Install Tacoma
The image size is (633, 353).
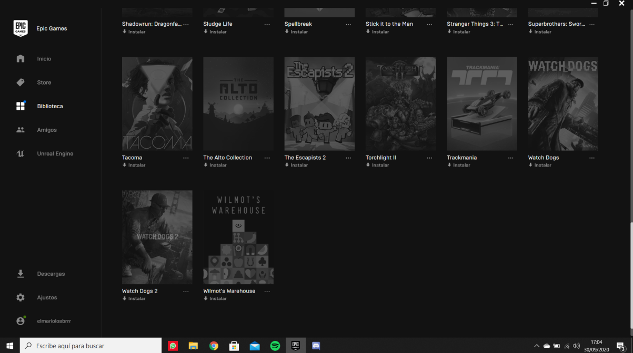[134, 165]
